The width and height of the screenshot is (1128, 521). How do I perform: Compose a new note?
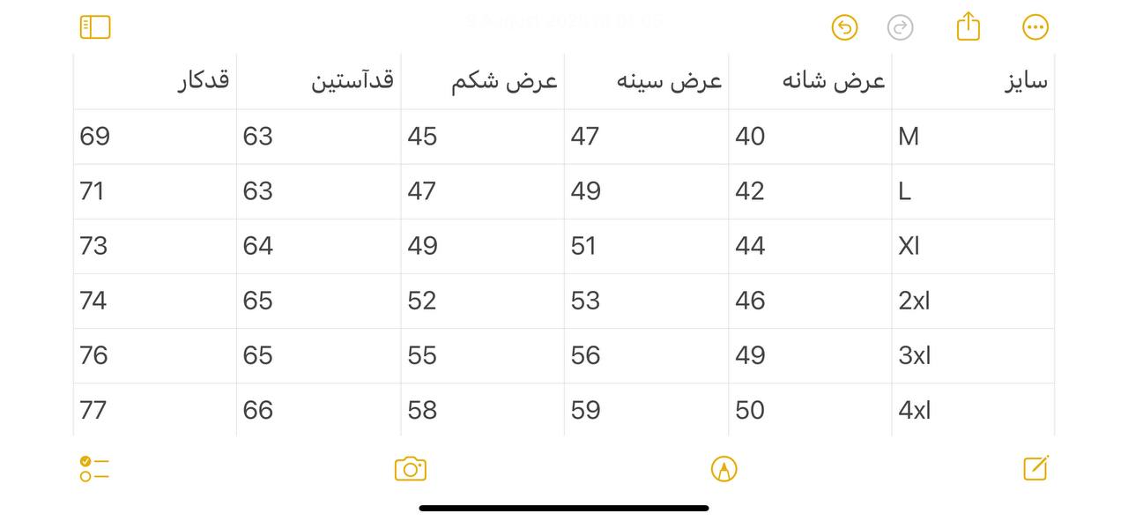pyautogui.click(x=1036, y=467)
